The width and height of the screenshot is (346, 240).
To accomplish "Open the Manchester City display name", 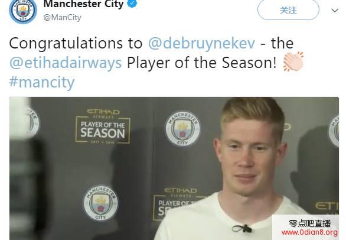I will 83,4.
